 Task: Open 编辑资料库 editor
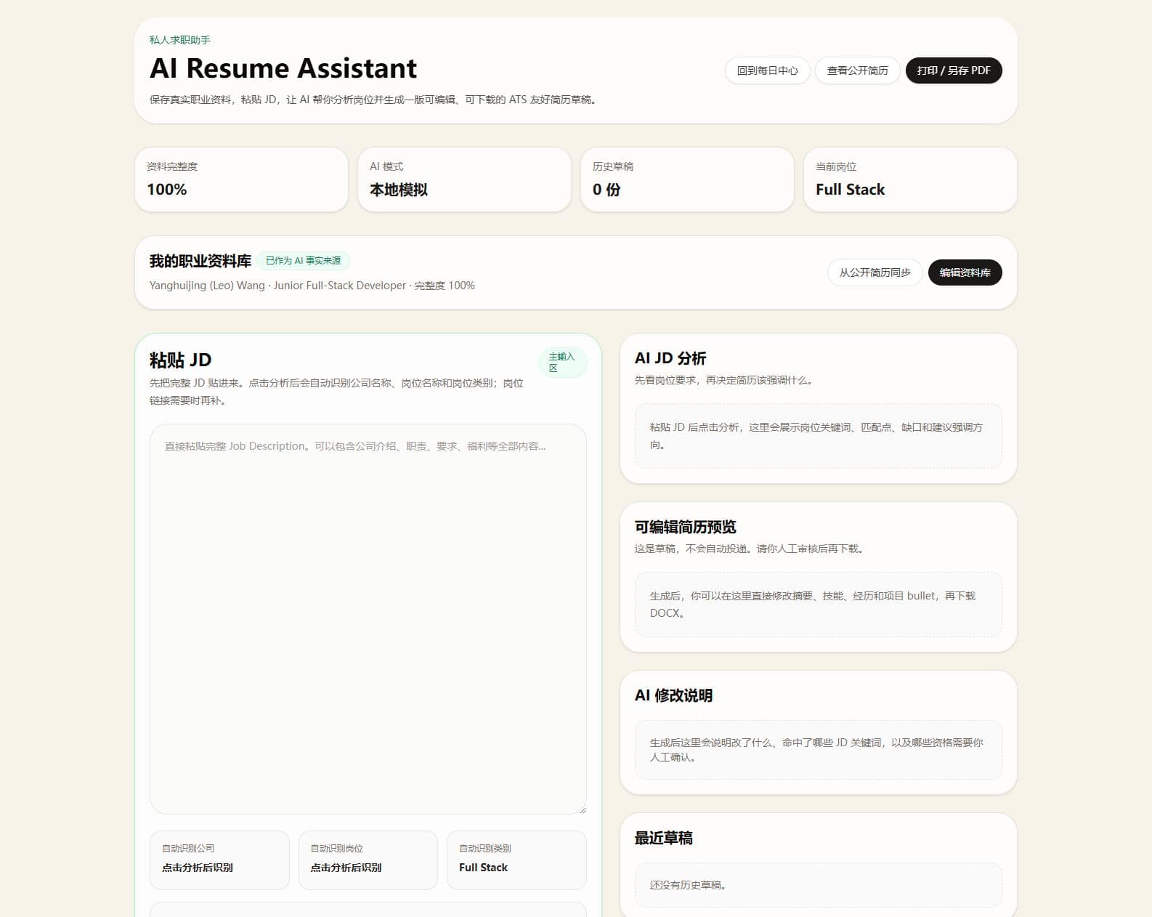[x=965, y=272]
